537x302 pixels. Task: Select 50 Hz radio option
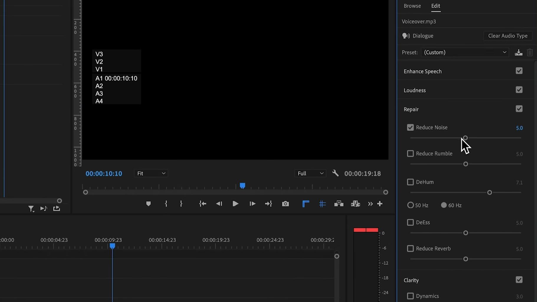410,205
